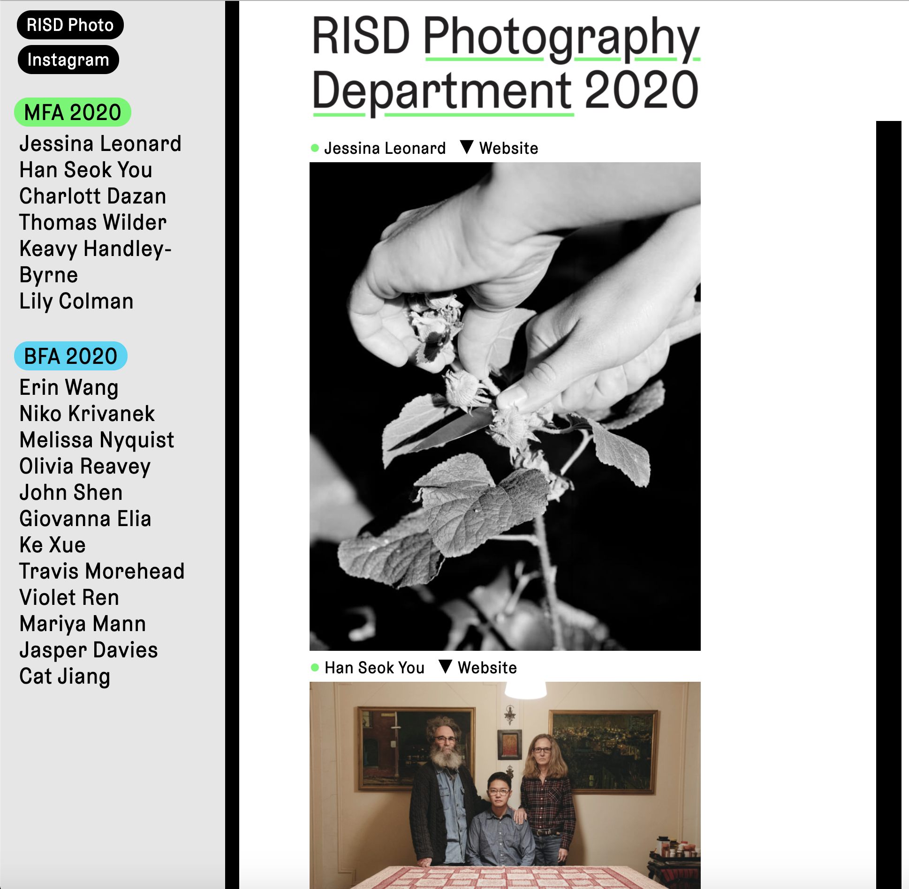The width and height of the screenshot is (909, 889).
Task: Open the black-and-white hands and plant photo
Action: click(x=505, y=407)
